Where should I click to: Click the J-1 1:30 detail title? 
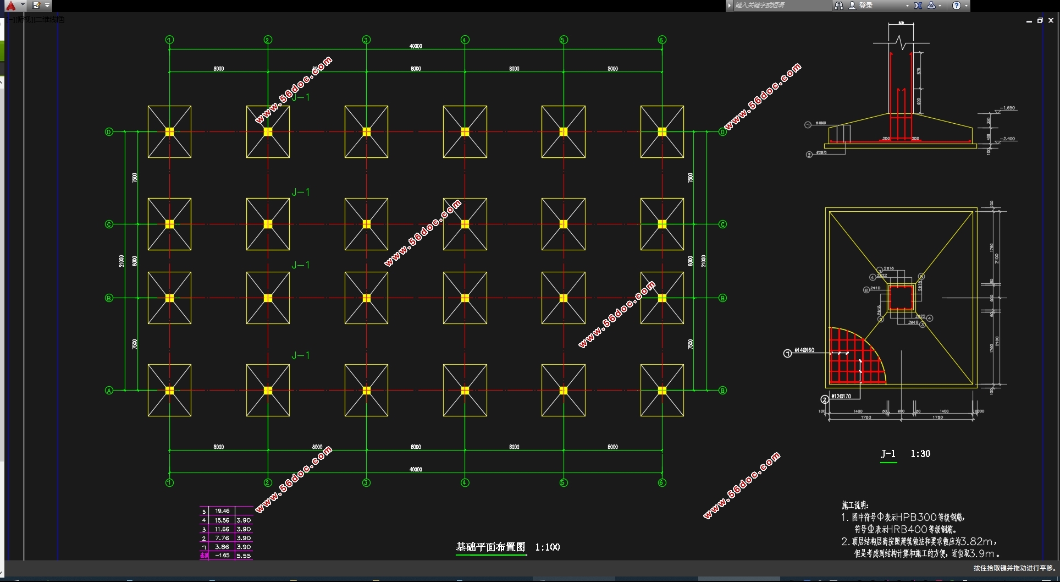click(x=905, y=454)
